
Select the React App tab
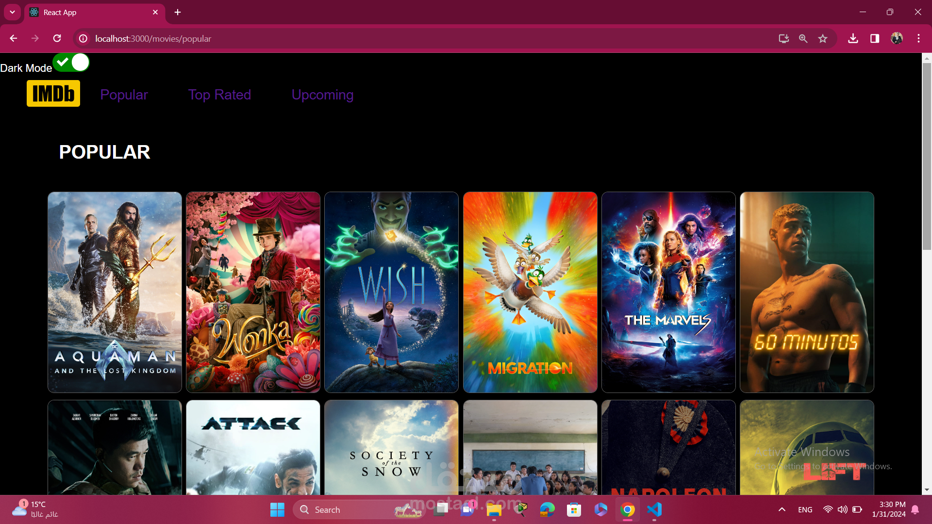tap(95, 13)
